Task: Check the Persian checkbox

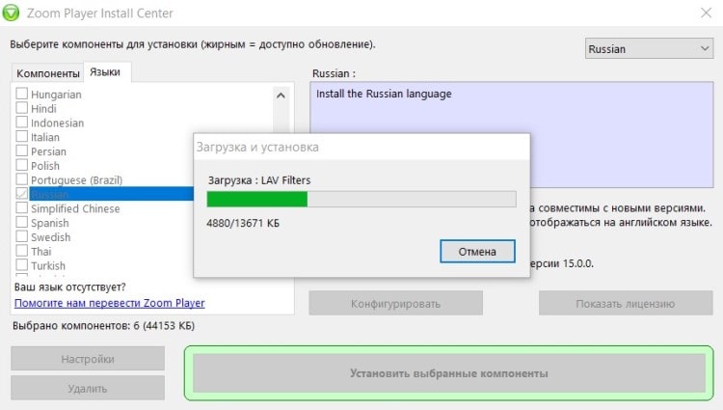Action: click(x=21, y=150)
